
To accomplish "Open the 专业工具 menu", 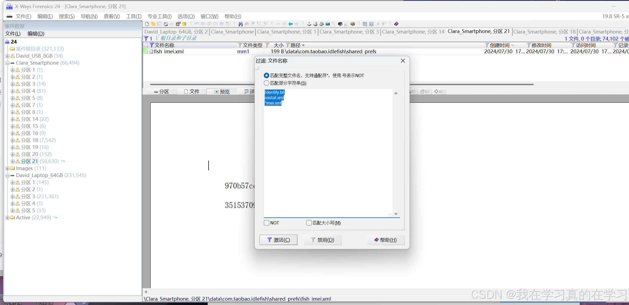I will click(x=159, y=16).
